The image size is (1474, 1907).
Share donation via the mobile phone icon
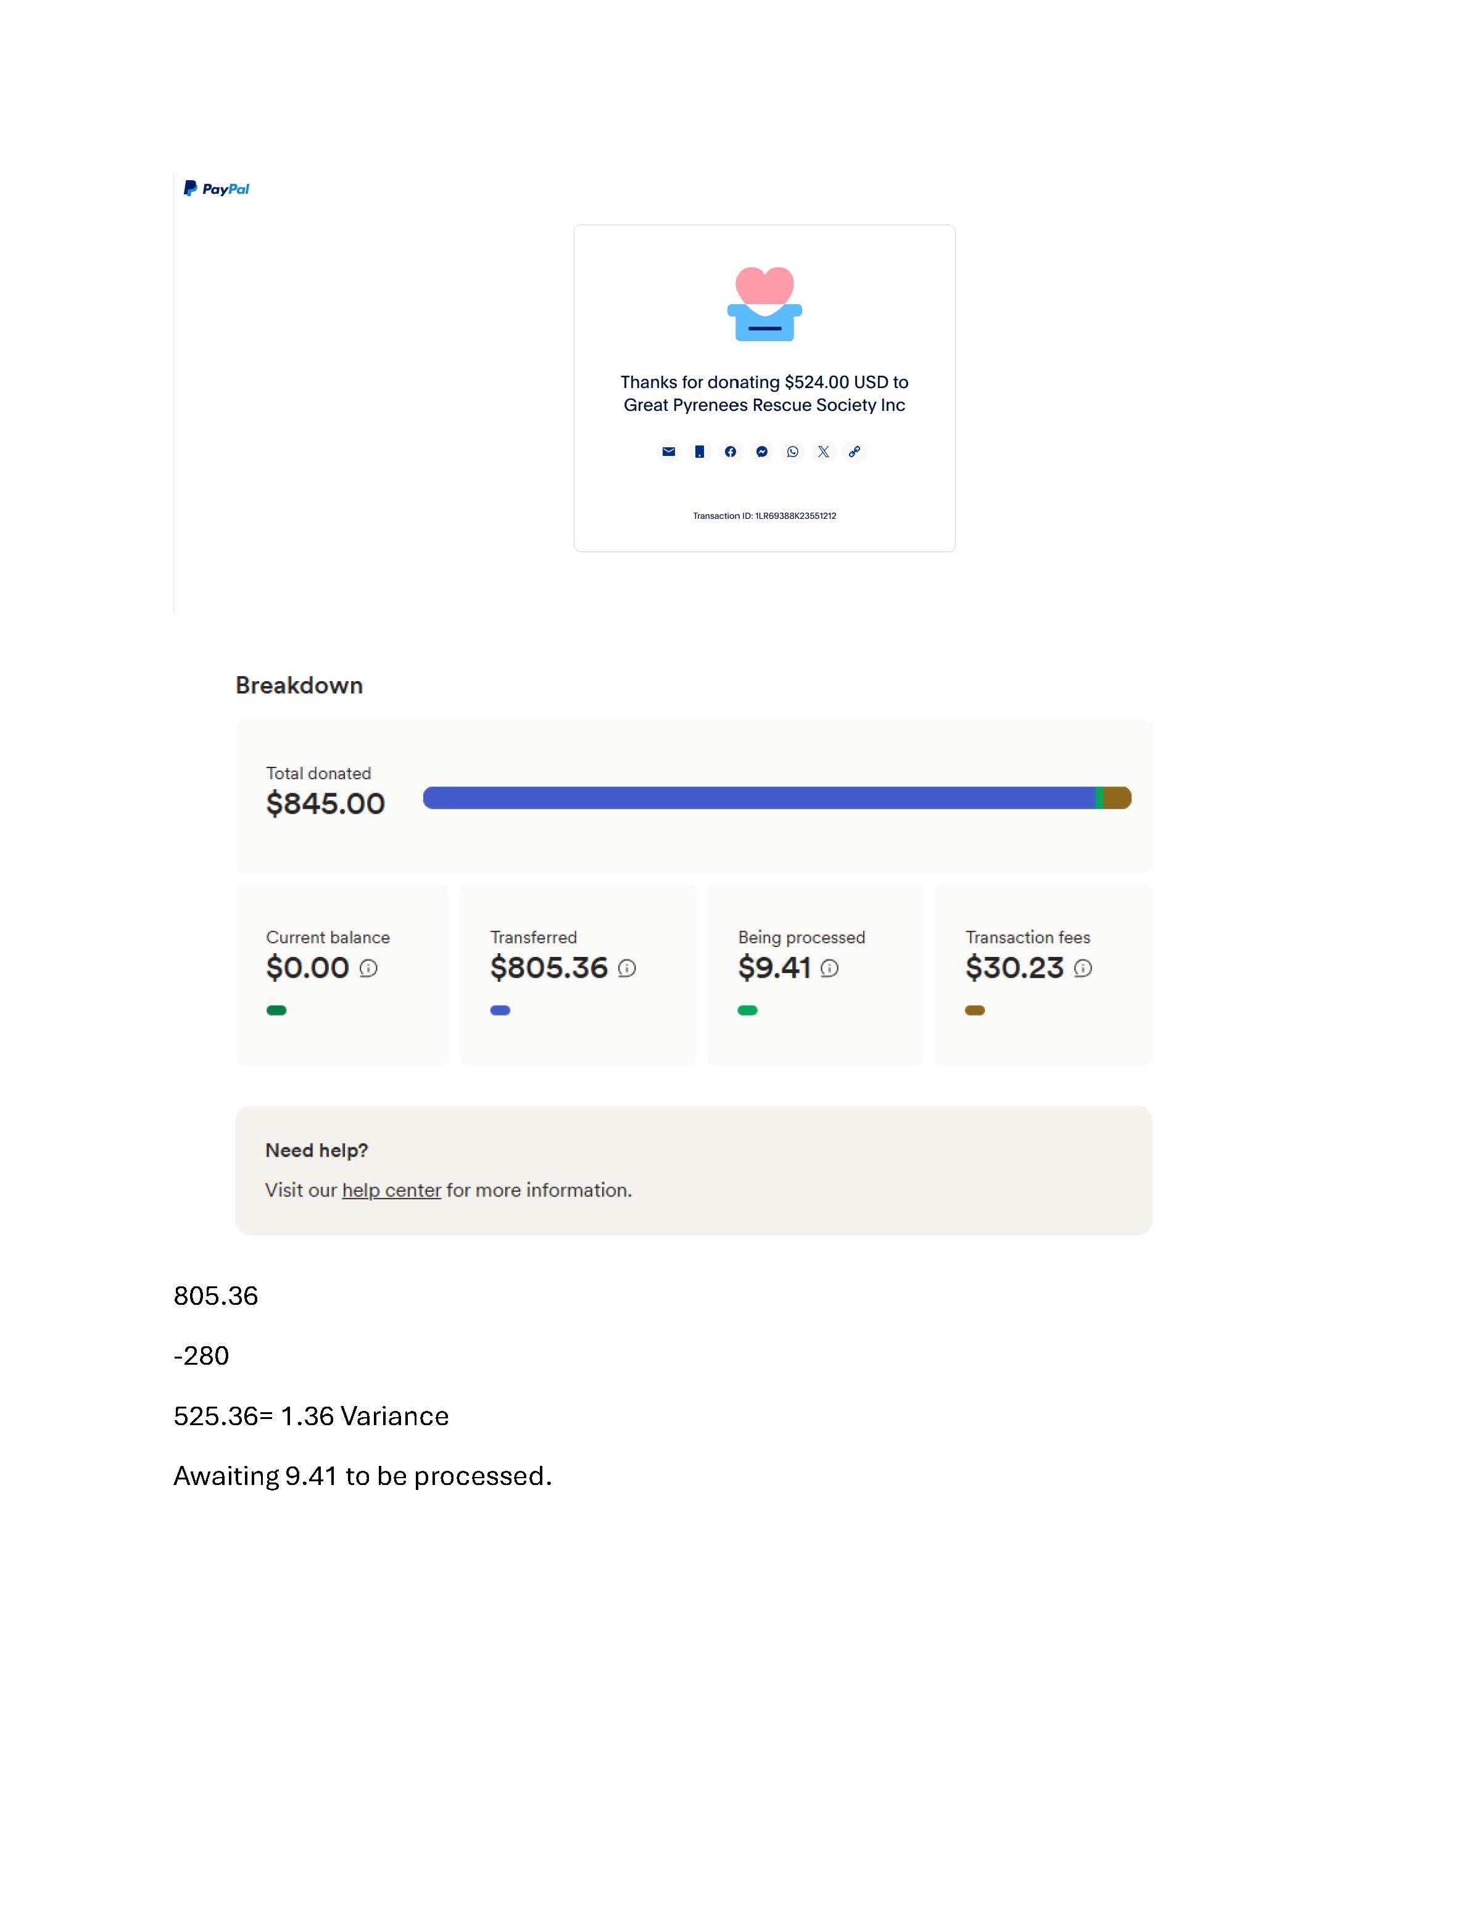(x=700, y=452)
